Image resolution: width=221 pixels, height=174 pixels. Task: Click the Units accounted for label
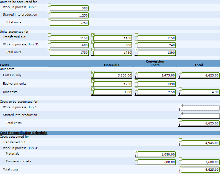tap(14, 32)
